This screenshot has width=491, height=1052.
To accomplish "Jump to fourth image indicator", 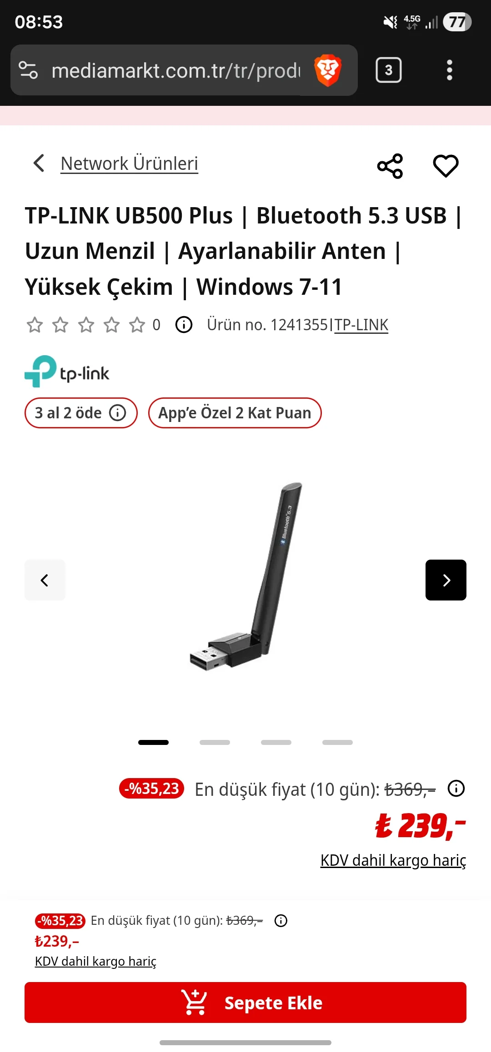I will coord(337,742).
